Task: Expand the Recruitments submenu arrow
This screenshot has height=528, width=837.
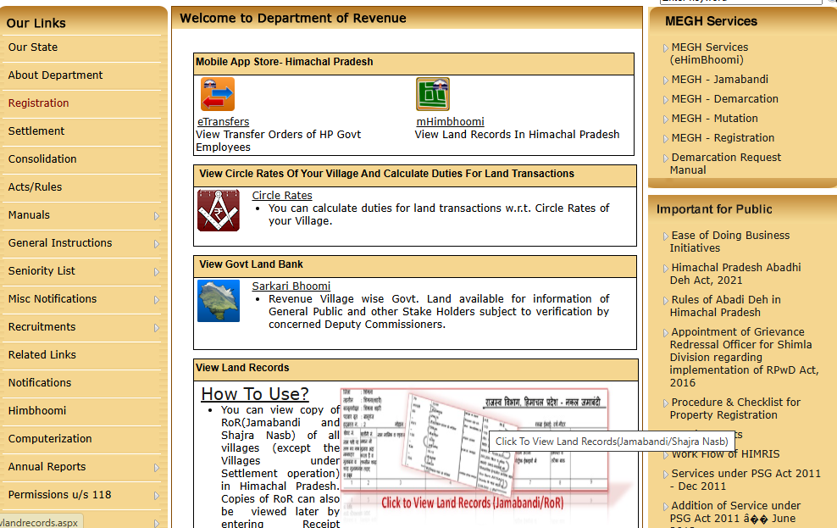Action: coord(157,328)
